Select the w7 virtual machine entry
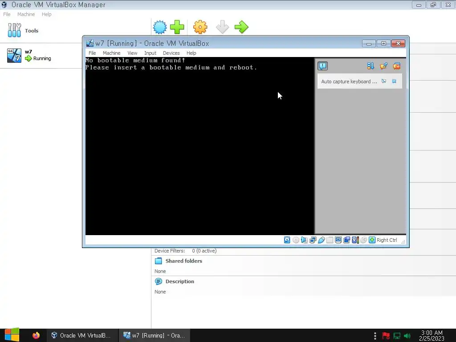The image size is (456, 342). 41,56
